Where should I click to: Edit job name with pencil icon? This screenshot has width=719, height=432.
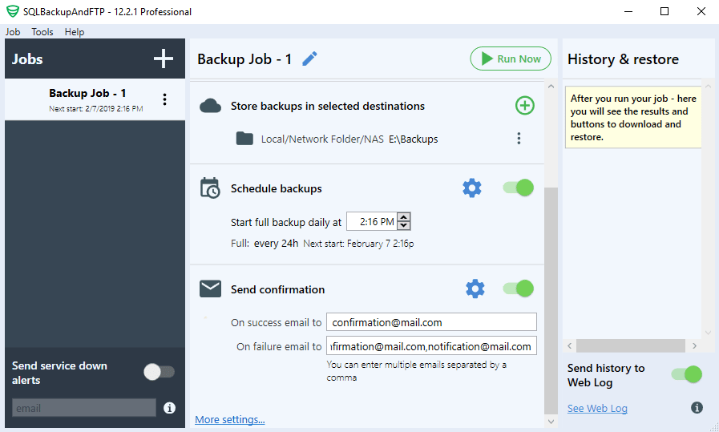[309, 59]
